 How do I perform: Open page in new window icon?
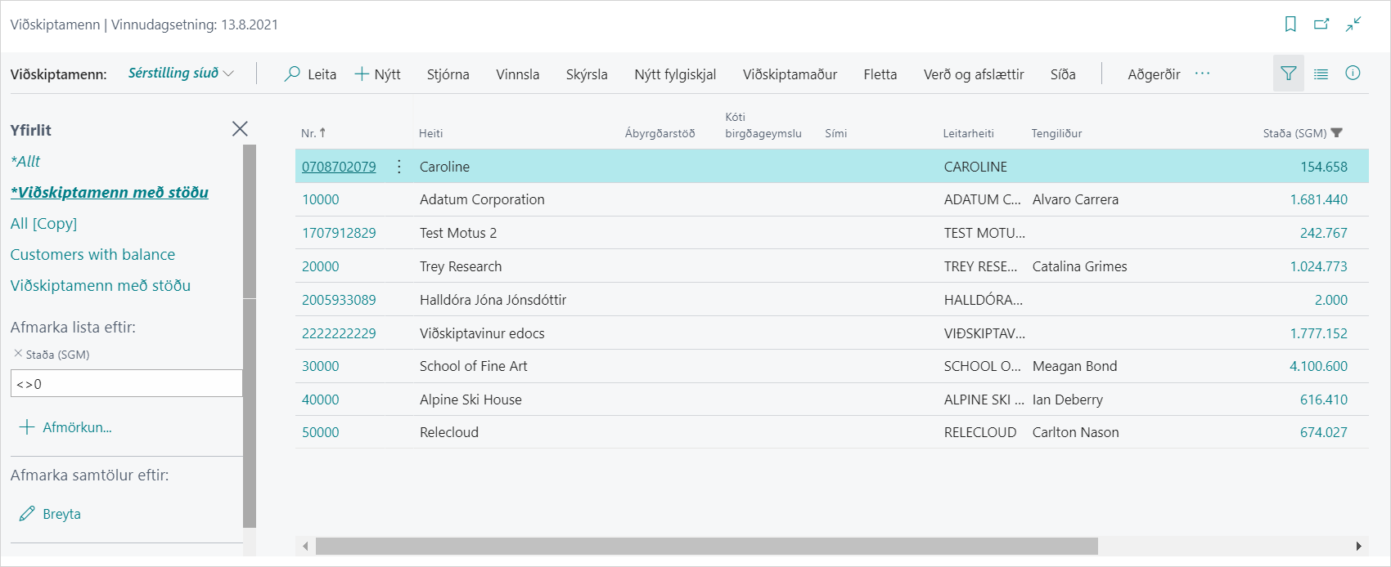point(1321,25)
